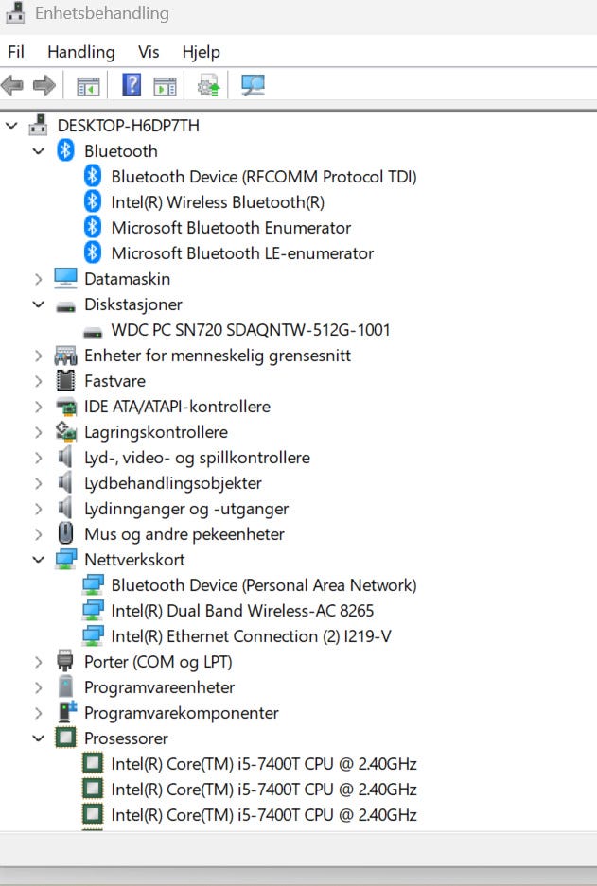The height and width of the screenshot is (886, 597).
Task: Click the Update driver toolbar icon
Action: coord(208,85)
